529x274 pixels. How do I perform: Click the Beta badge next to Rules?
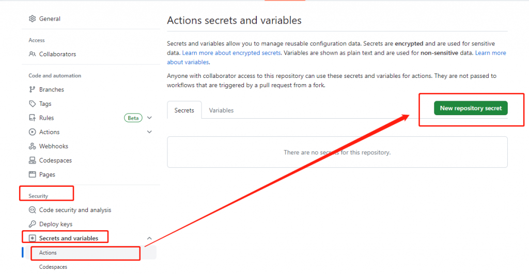tap(133, 118)
